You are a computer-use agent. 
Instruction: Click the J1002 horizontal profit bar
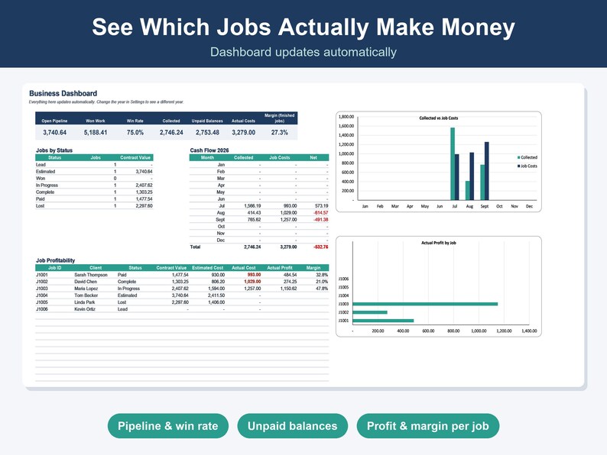click(x=370, y=312)
